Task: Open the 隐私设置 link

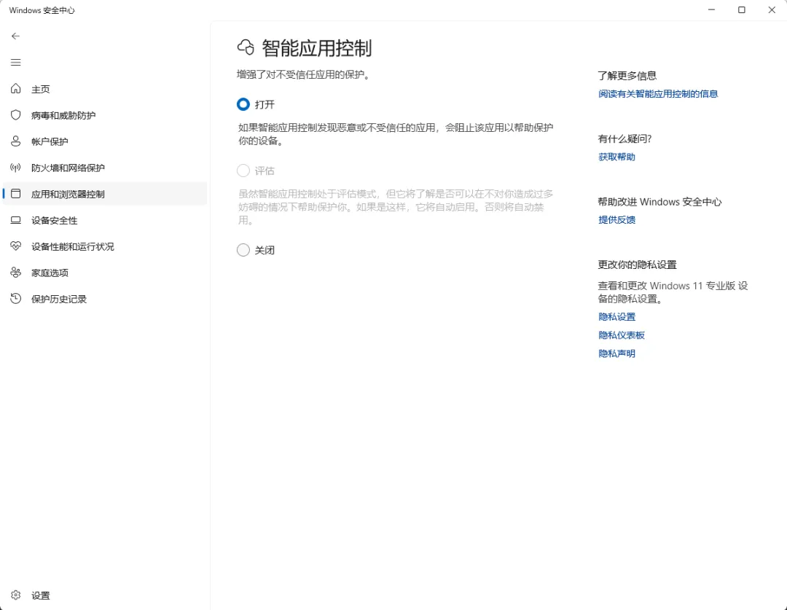Action: pos(617,317)
